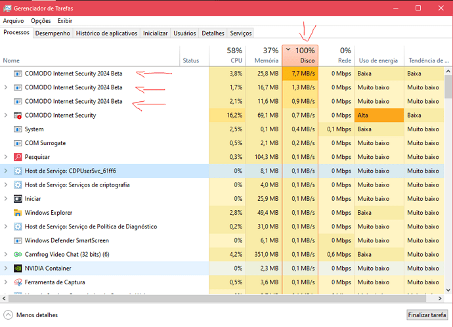Click the Pesquisar search icon
The image size is (453, 327).
18,157
